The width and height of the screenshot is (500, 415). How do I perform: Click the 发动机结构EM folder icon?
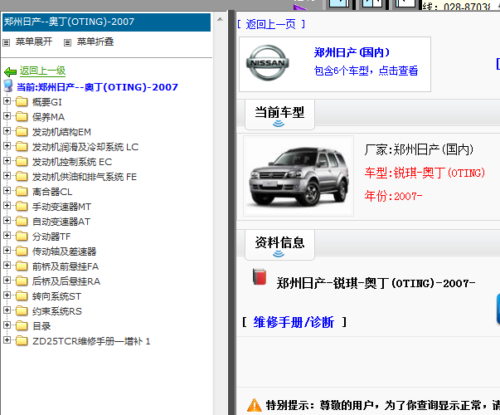22,132
